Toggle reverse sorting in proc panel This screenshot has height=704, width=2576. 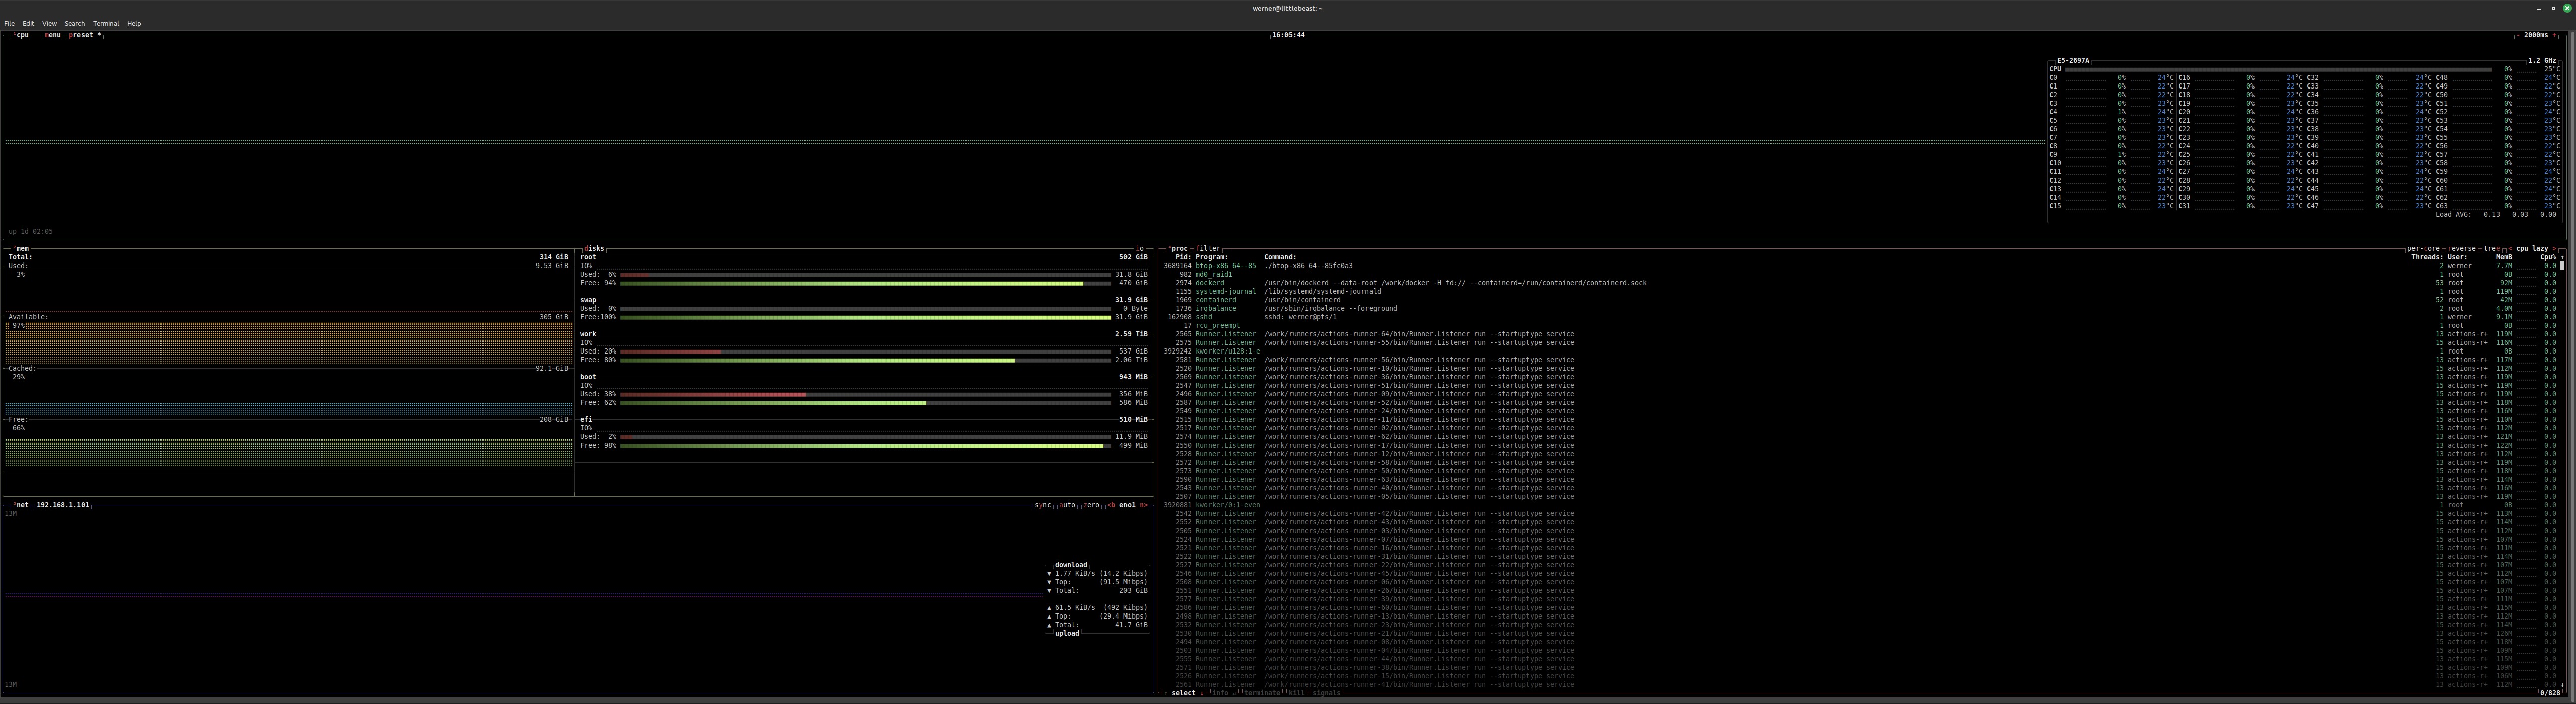[x=2462, y=249]
